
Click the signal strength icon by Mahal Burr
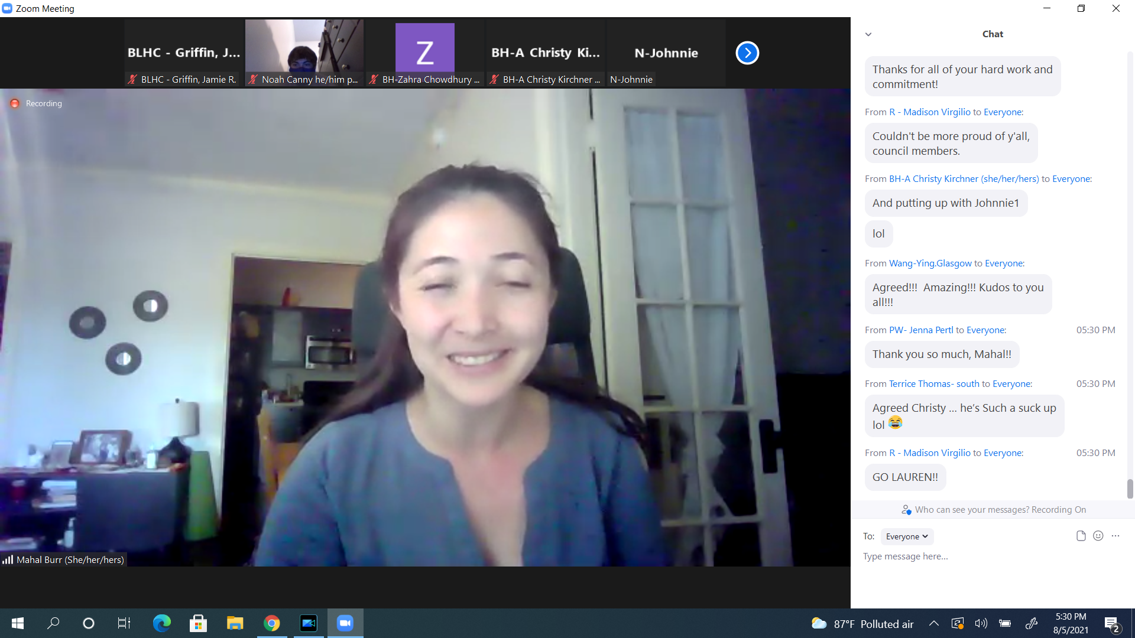8,559
